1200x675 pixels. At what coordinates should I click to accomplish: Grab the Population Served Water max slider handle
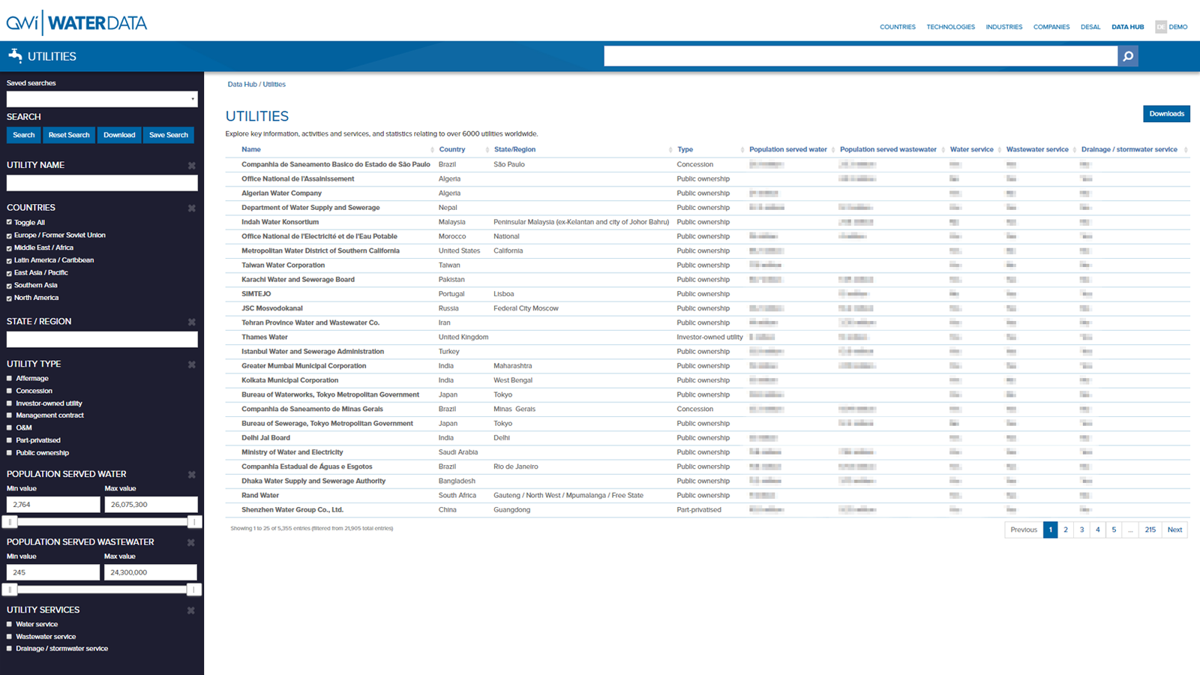(x=194, y=522)
